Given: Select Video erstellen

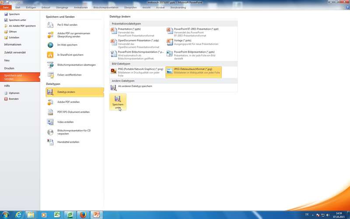Looking at the screenshot, I should coord(74,122).
